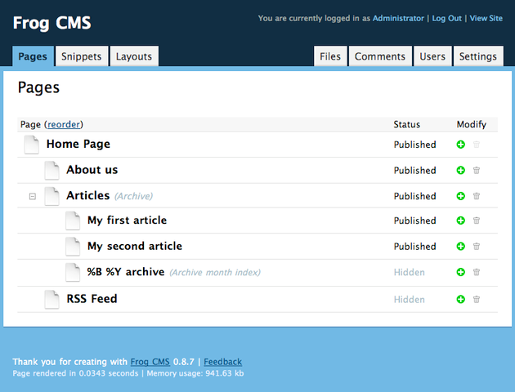
Task: Open the Home Page entry
Action: pyautogui.click(x=78, y=144)
